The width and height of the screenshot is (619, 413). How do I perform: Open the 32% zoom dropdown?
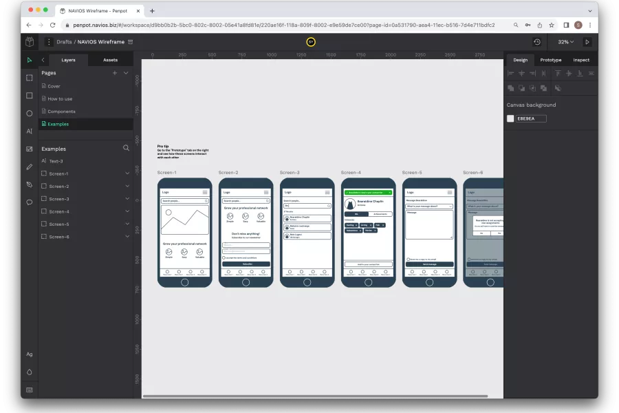click(565, 42)
